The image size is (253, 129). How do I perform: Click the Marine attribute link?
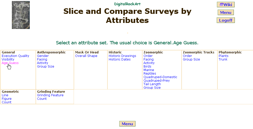149,70
